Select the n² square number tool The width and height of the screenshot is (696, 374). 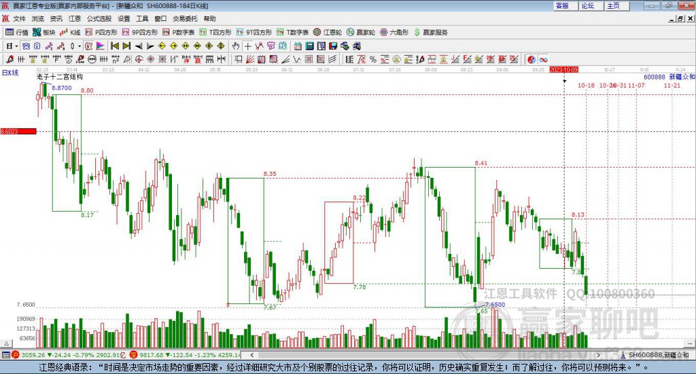(x=116, y=59)
